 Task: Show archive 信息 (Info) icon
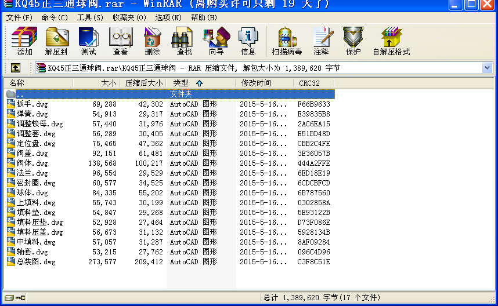coord(248,41)
